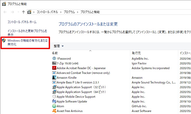Image resolution: width=191 pixels, height=114 pixels.
Task: Select プログラムと機能 breadcrumb
Action: pos(90,12)
